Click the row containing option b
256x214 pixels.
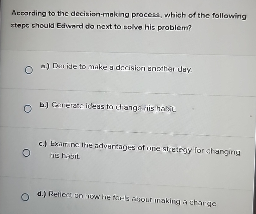[x=127, y=109]
